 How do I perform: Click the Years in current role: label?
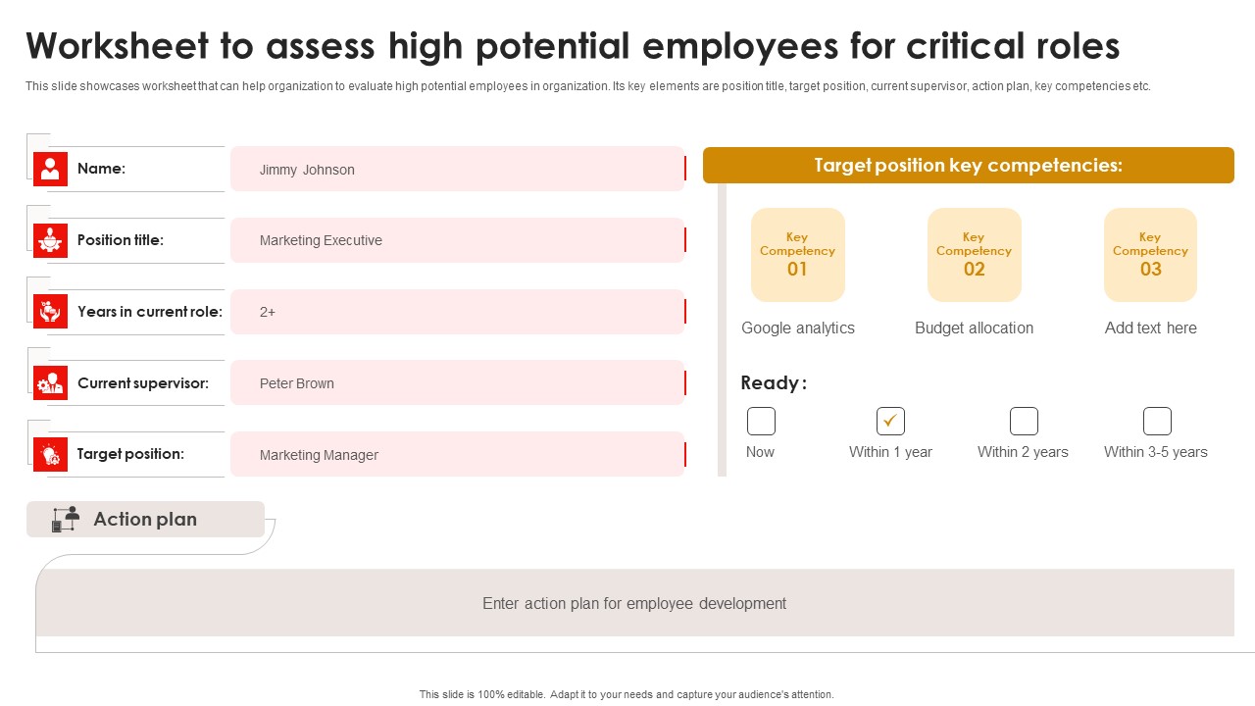150,312
